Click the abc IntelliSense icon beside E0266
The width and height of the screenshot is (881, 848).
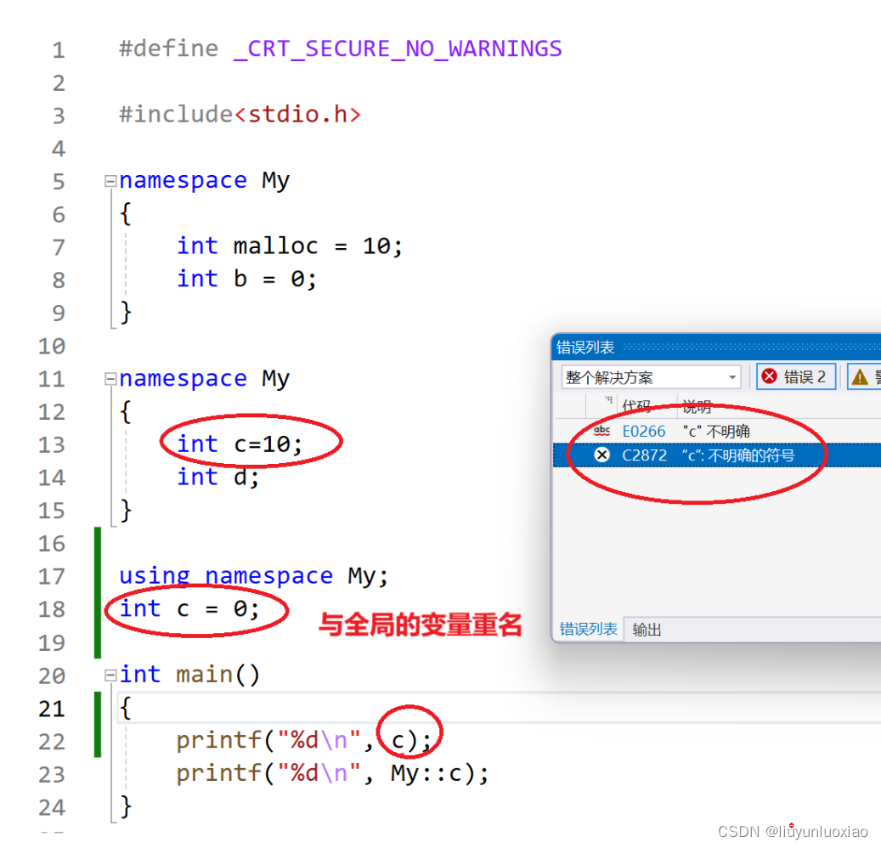pos(601,431)
